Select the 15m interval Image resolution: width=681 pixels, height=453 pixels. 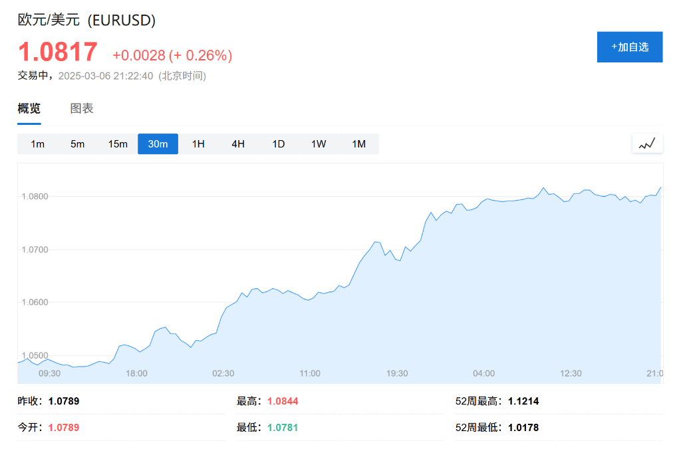[118, 144]
